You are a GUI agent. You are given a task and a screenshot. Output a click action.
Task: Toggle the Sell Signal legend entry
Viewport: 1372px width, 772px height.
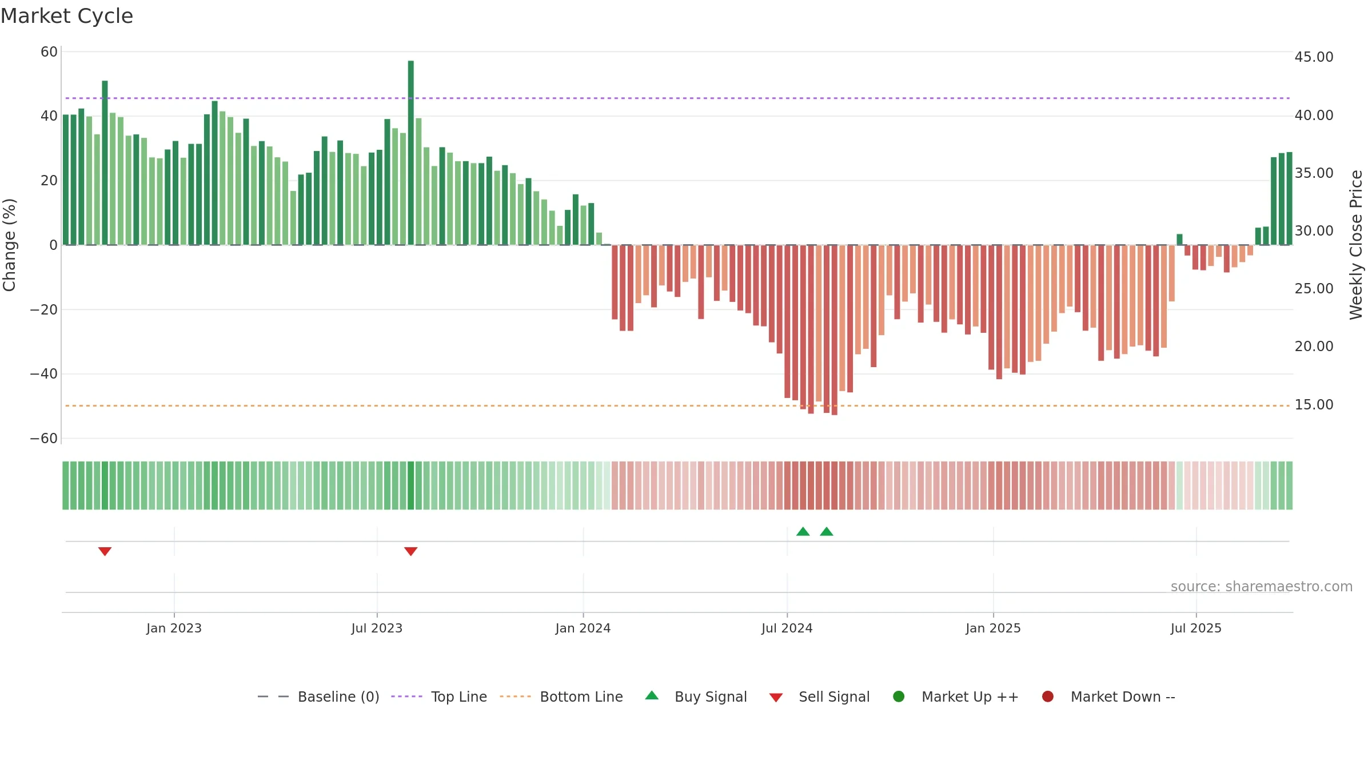click(819, 697)
